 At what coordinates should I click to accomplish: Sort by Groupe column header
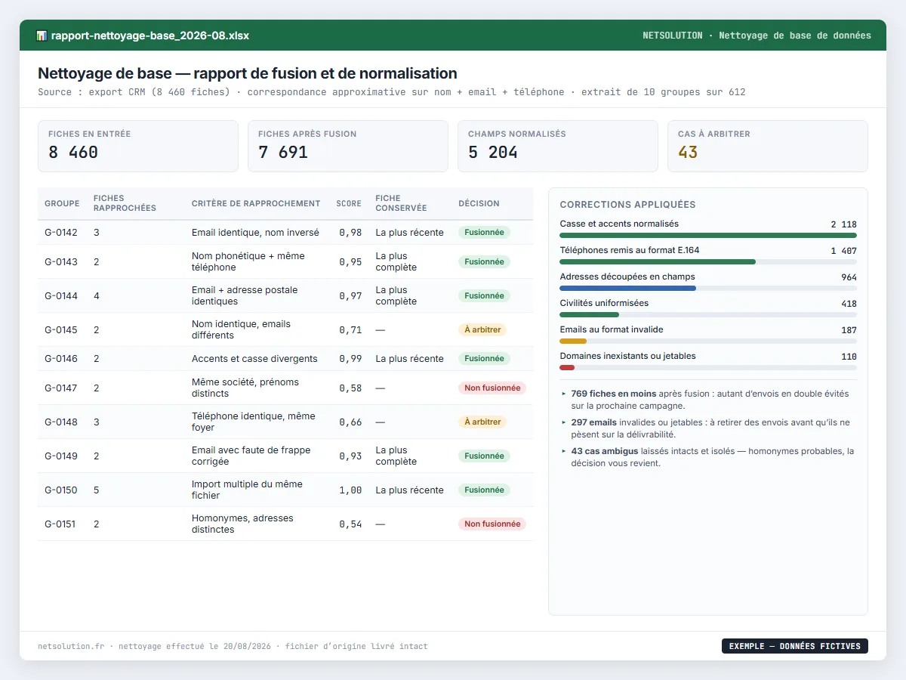tap(62, 203)
